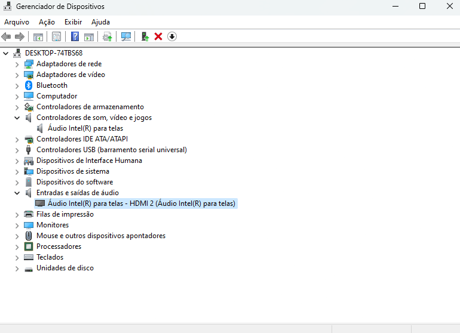Click the Processadores chip icon

[29, 246]
